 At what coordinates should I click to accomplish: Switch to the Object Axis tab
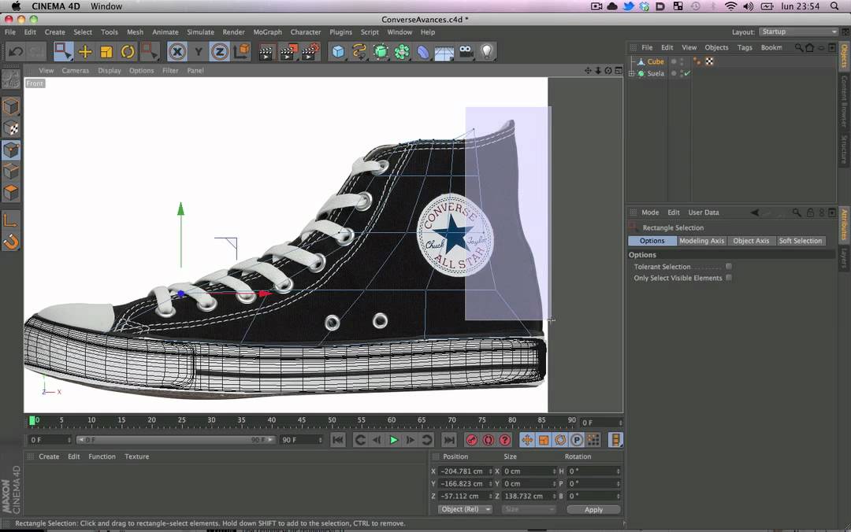(751, 241)
